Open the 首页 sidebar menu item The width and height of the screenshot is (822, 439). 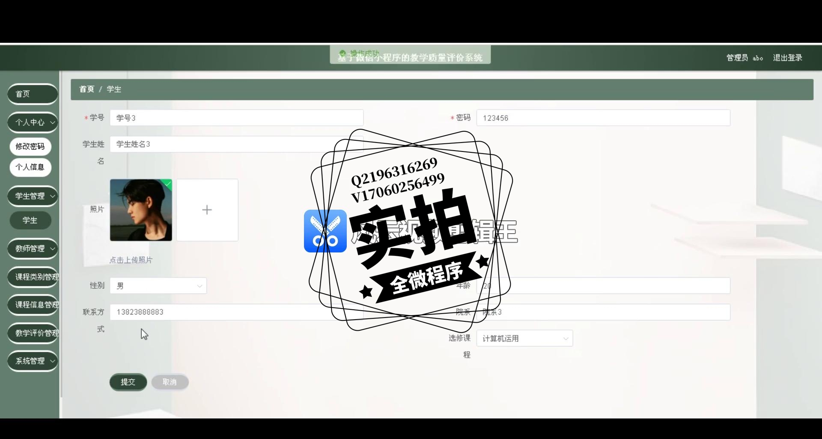[33, 94]
